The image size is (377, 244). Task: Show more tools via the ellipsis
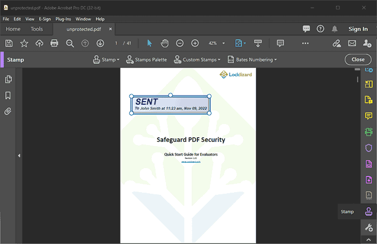click(x=305, y=43)
